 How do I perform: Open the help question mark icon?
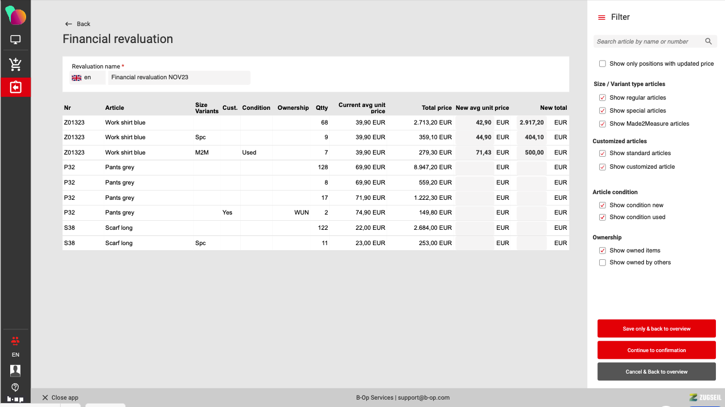click(x=15, y=387)
